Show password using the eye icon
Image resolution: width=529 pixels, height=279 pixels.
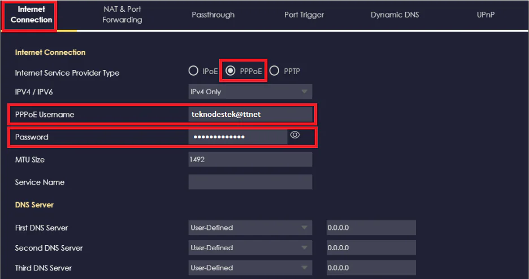[294, 135]
